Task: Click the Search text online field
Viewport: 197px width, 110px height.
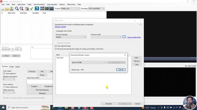Action: click(40, 82)
